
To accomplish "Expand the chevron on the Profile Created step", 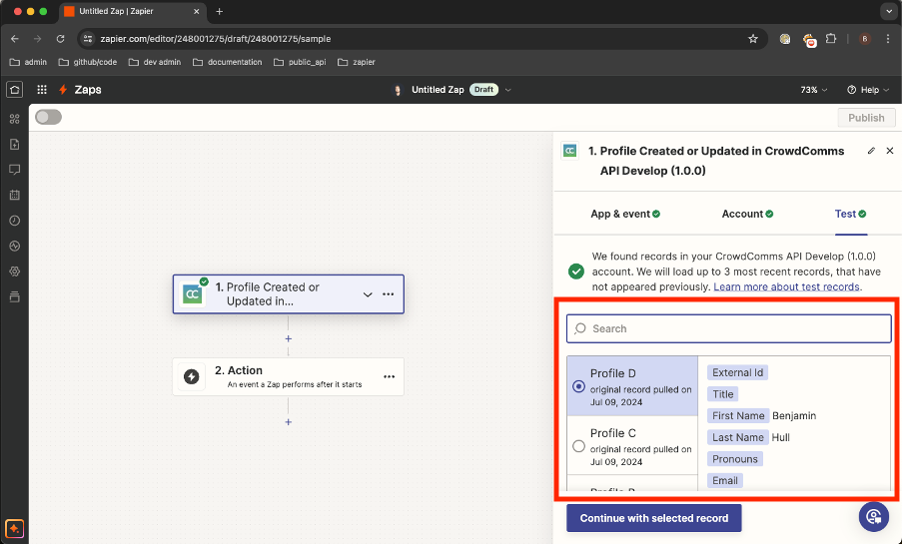I will click(368, 294).
